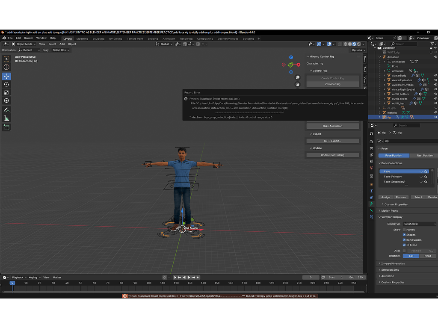Image resolution: width=438 pixels, height=328 pixels.
Task: Click the current frame number field
Action: point(311,278)
